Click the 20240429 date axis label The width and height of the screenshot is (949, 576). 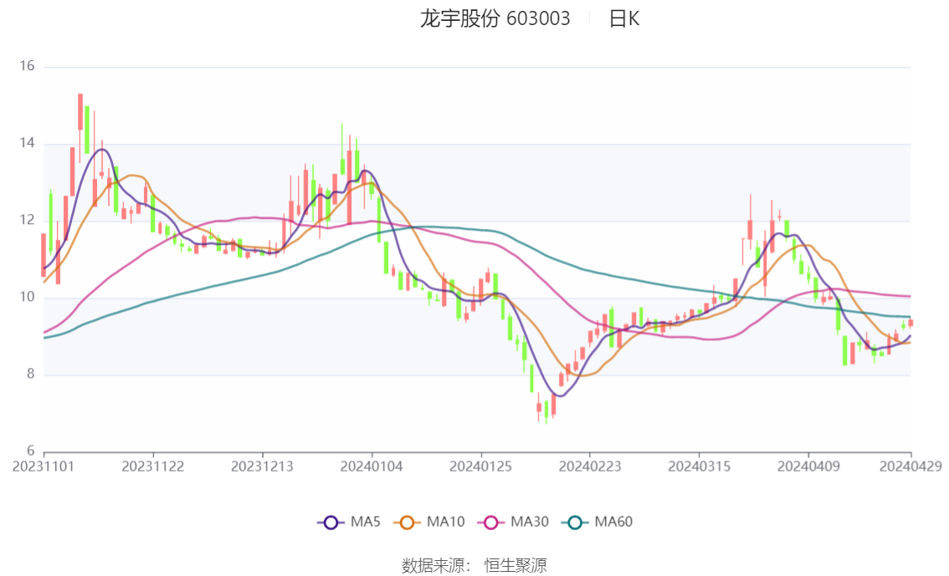click(911, 466)
